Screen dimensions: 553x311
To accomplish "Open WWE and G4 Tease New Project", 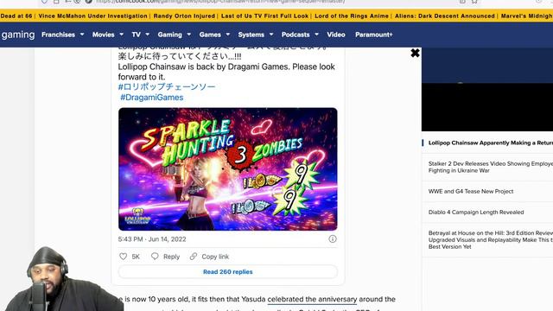I will 471,192.
